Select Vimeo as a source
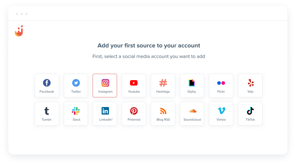296x165 pixels. tap(221, 114)
